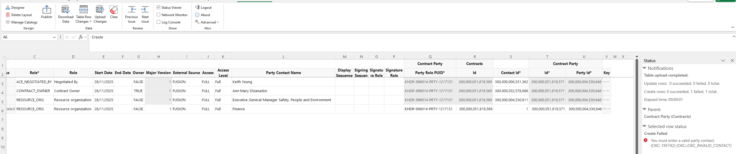The height and width of the screenshot is (154, 736).
Task: Click Contract Party (Contracts) parent text
Action: [x=667, y=117]
